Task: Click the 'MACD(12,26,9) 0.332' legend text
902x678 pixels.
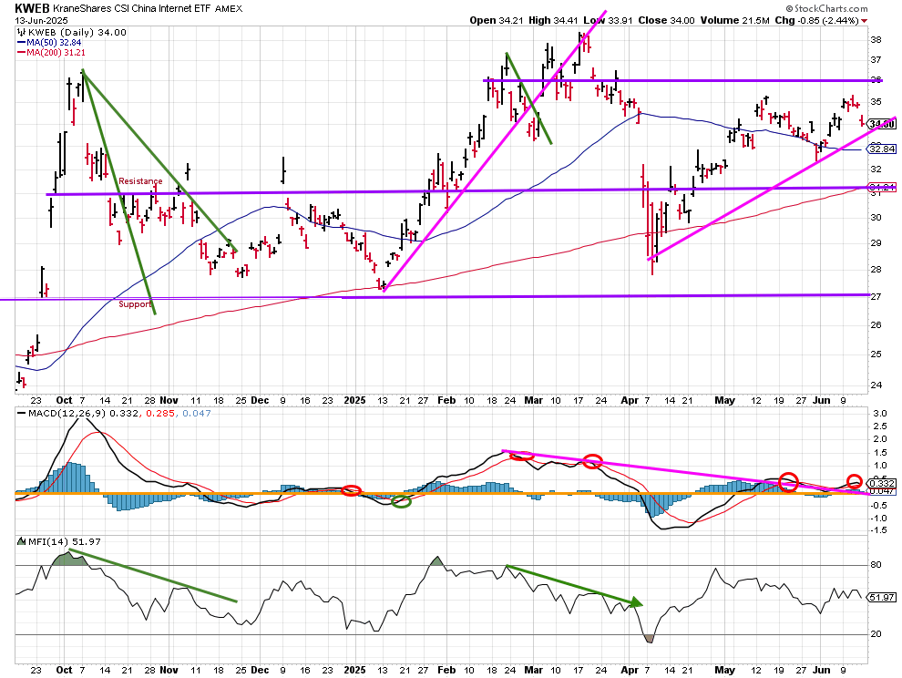Action: 82,413
